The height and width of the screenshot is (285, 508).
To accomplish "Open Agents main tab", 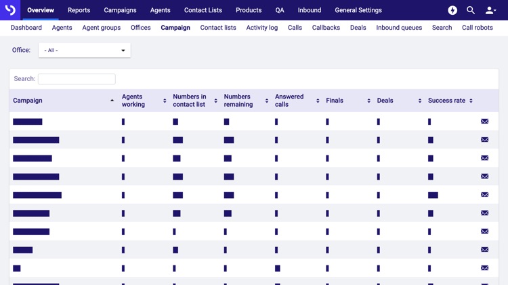I will [x=160, y=10].
